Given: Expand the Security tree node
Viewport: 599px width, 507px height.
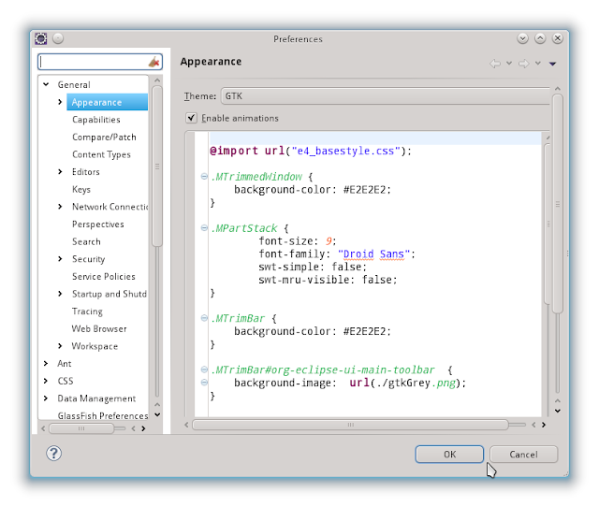Looking at the screenshot, I should click(60, 259).
